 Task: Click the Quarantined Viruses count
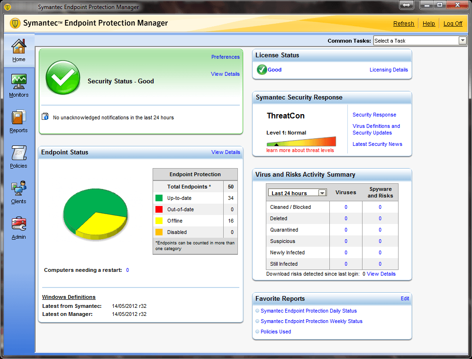pyautogui.click(x=346, y=230)
